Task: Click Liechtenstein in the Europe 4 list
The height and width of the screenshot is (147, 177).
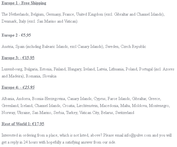Action: [x=87, y=106]
